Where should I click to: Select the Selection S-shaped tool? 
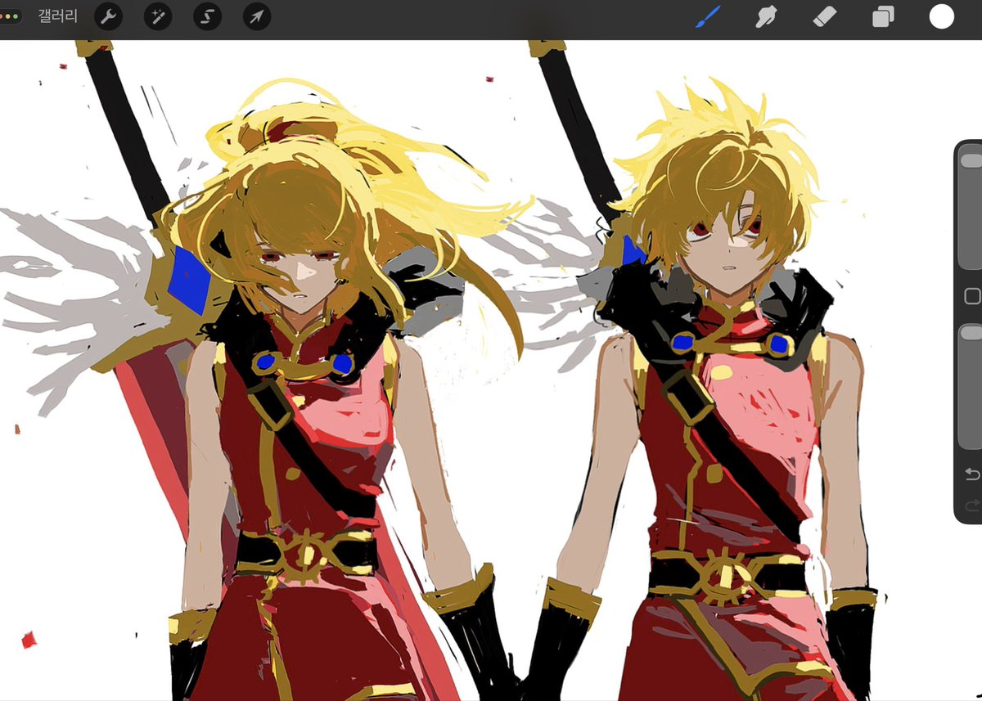pos(207,16)
